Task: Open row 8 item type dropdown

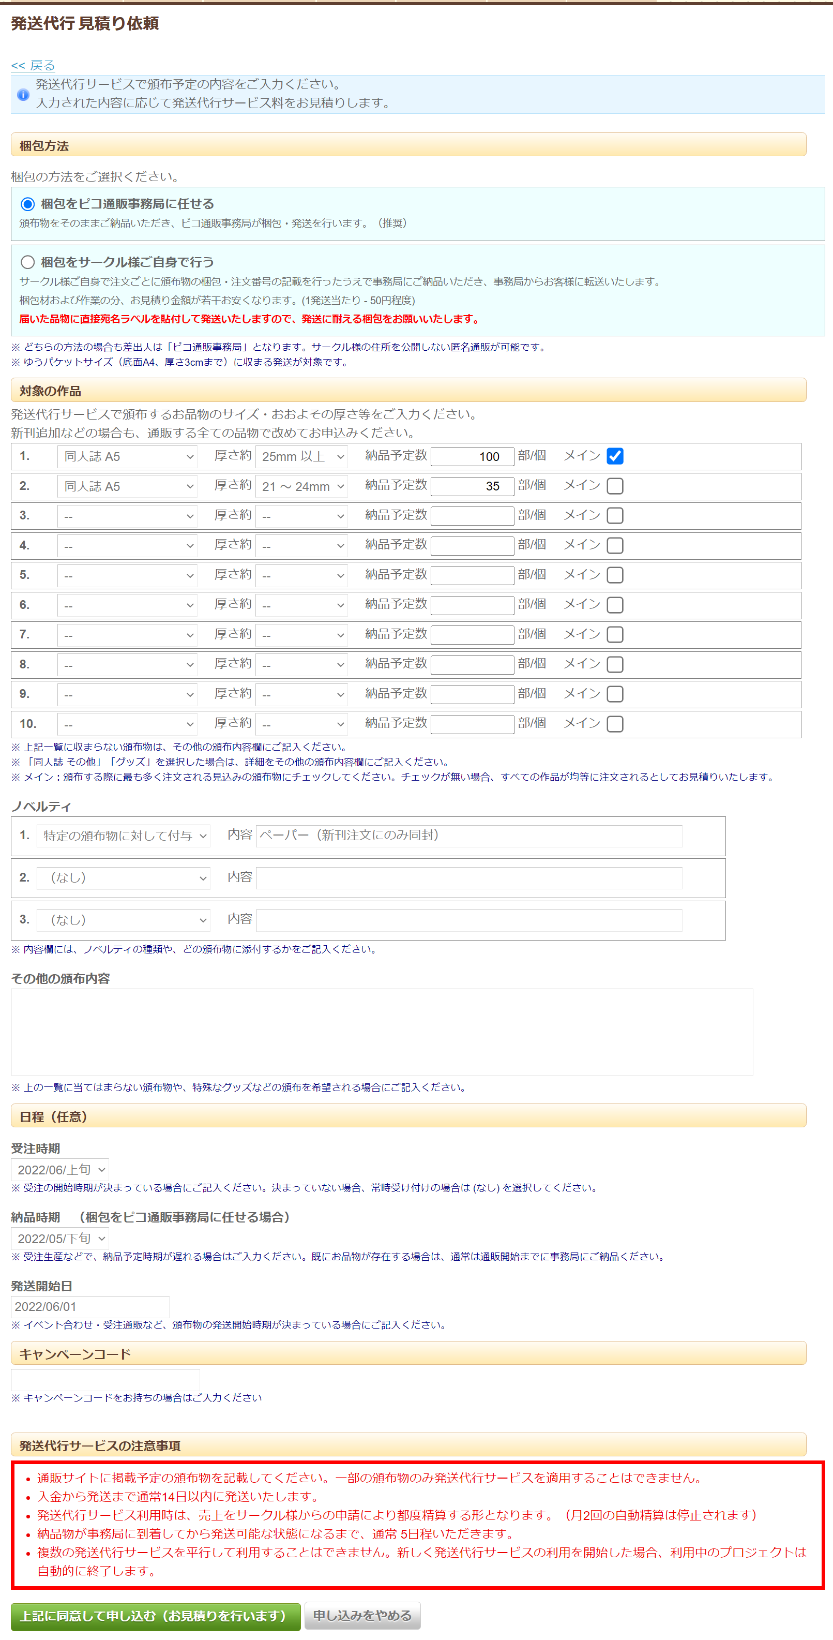Action: 127,665
